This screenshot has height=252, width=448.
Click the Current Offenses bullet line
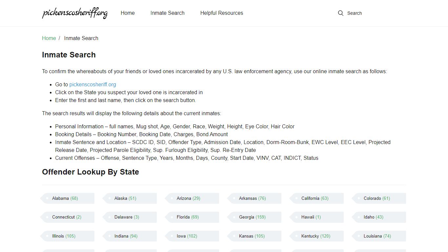[x=187, y=158]
